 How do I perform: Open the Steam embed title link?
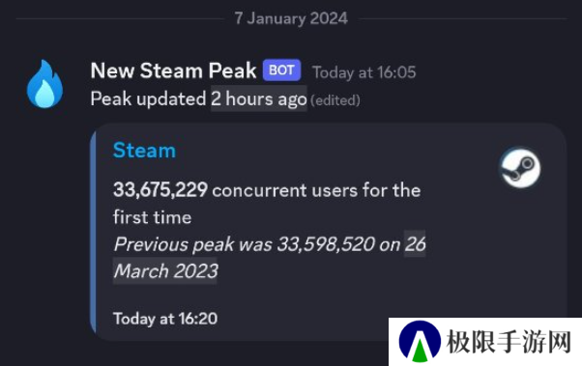144,151
